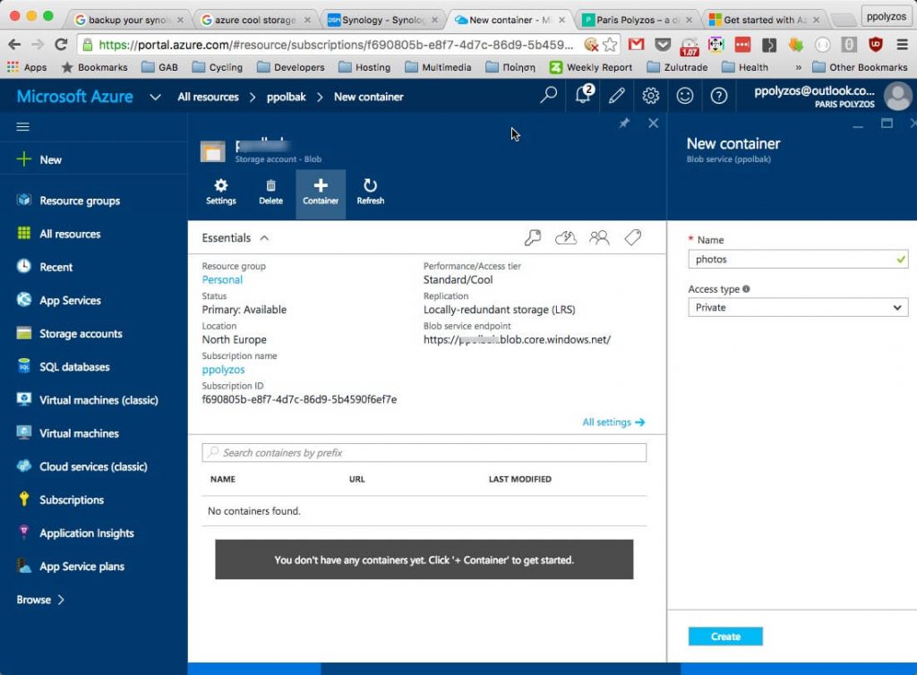Go to ppolbak breadcrumb

pyautogui.click(x=286, y=97)
